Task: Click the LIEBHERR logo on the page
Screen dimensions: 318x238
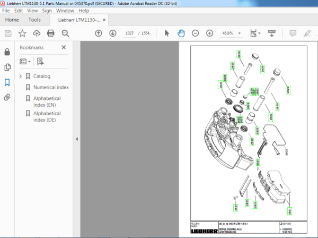Action: 205,231
